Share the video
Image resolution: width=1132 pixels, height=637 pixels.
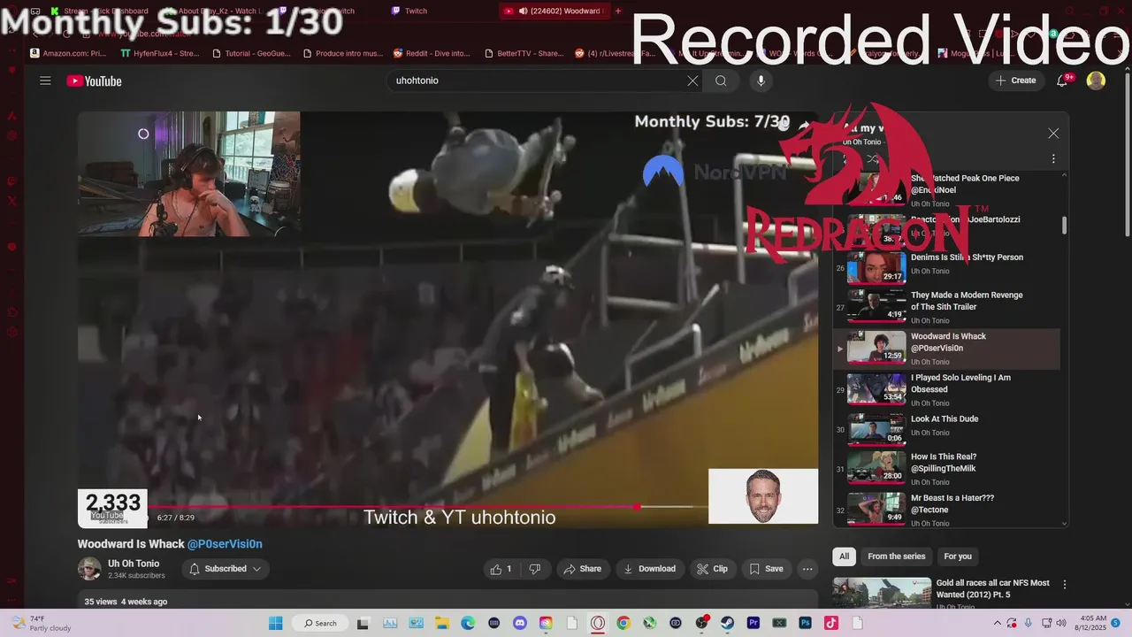coord(582,569)
